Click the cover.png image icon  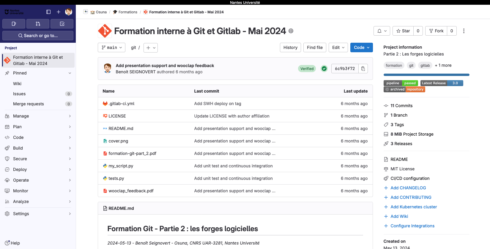click(105, 141)
